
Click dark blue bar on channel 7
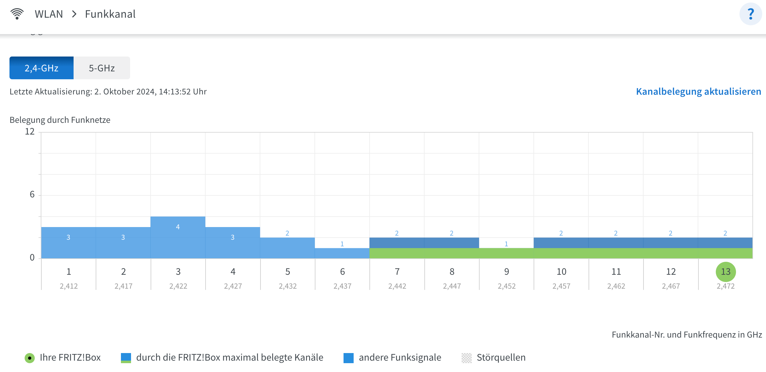click(397, 243)
